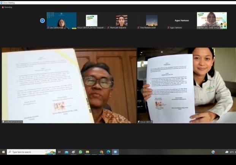The height and width of the screenshot is (165, 236).
Task: Select the Hanifah Dwi - Kalla Group thumbnail
Action: (x=212, y=20)
